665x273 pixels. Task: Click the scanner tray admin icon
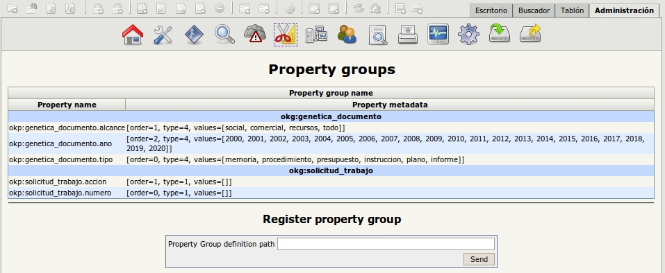click(x=408, y=35)
